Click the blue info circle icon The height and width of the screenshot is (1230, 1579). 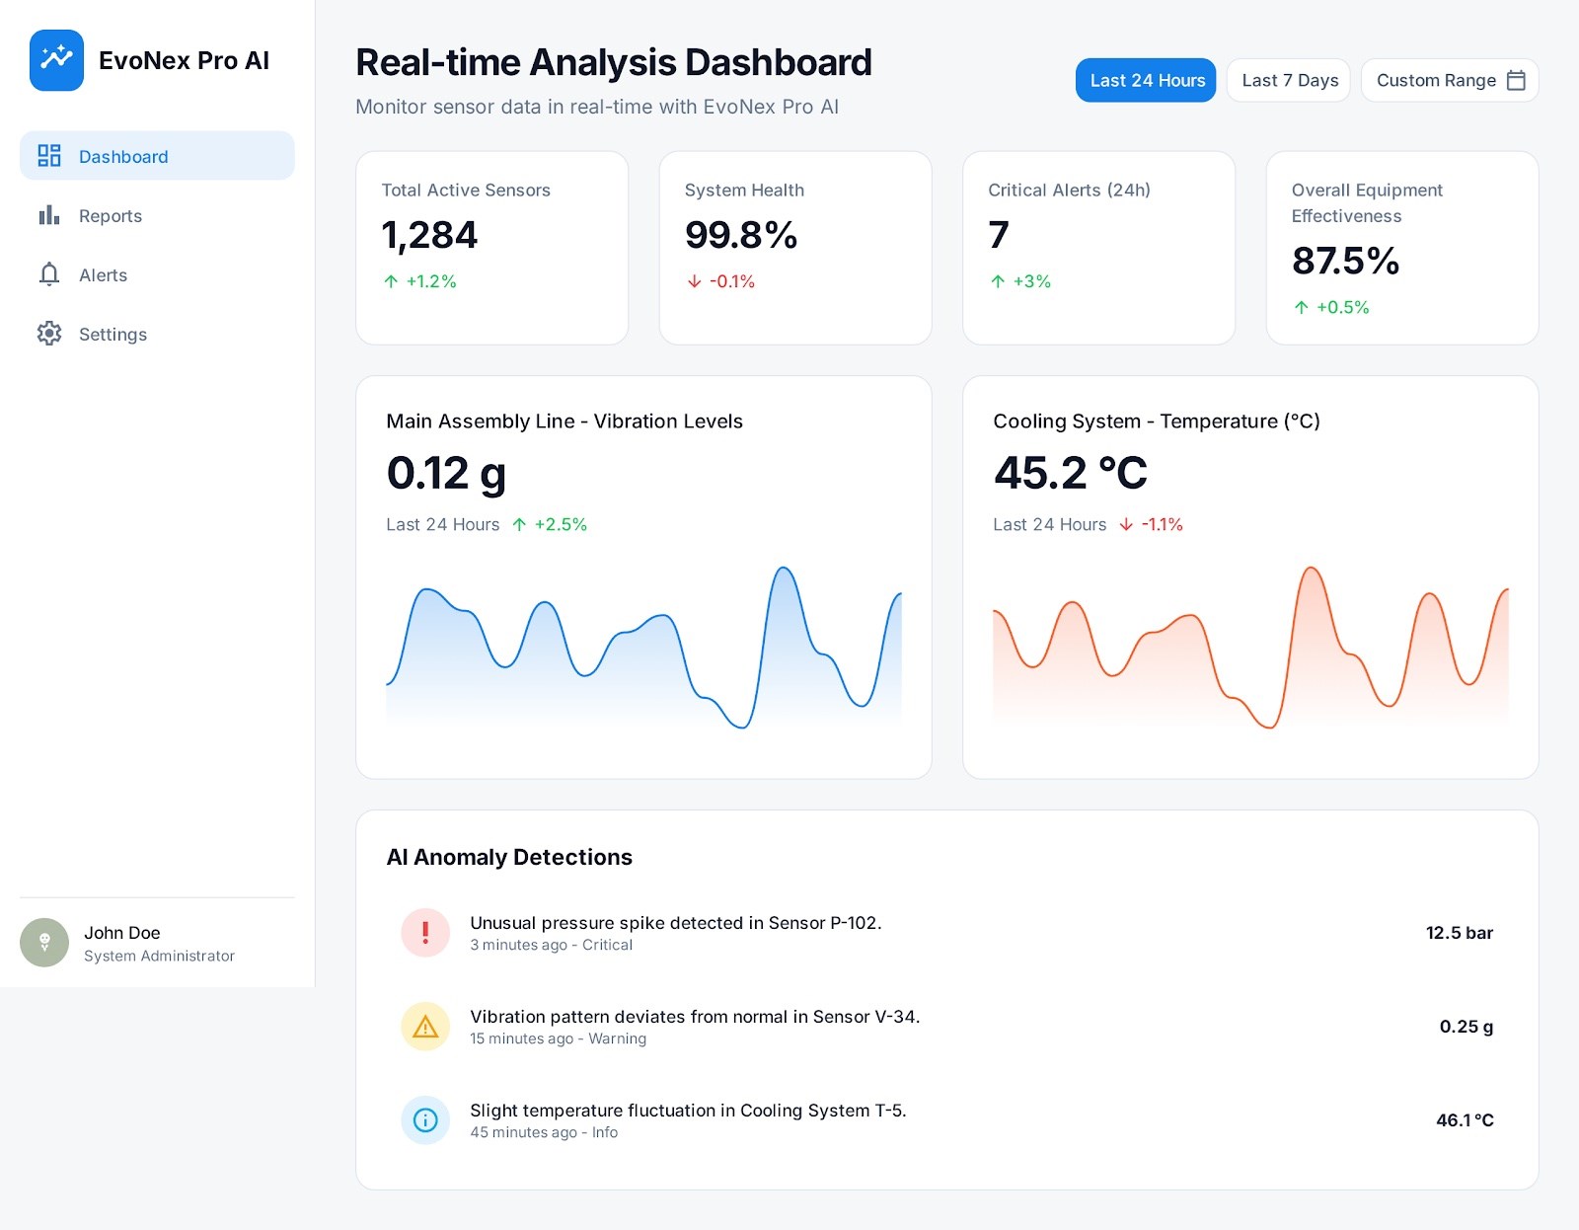(x=425, y=1120)
